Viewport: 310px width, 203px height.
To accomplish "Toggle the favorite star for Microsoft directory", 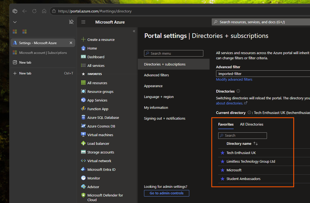I will coord(223,170).
